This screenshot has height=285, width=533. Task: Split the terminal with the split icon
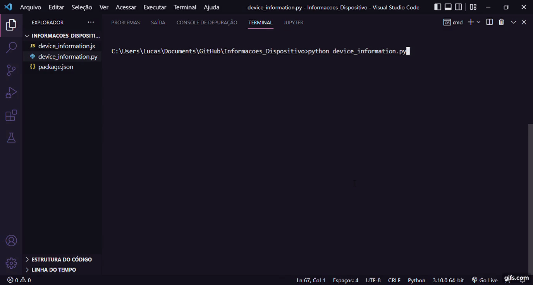(490, 22)
